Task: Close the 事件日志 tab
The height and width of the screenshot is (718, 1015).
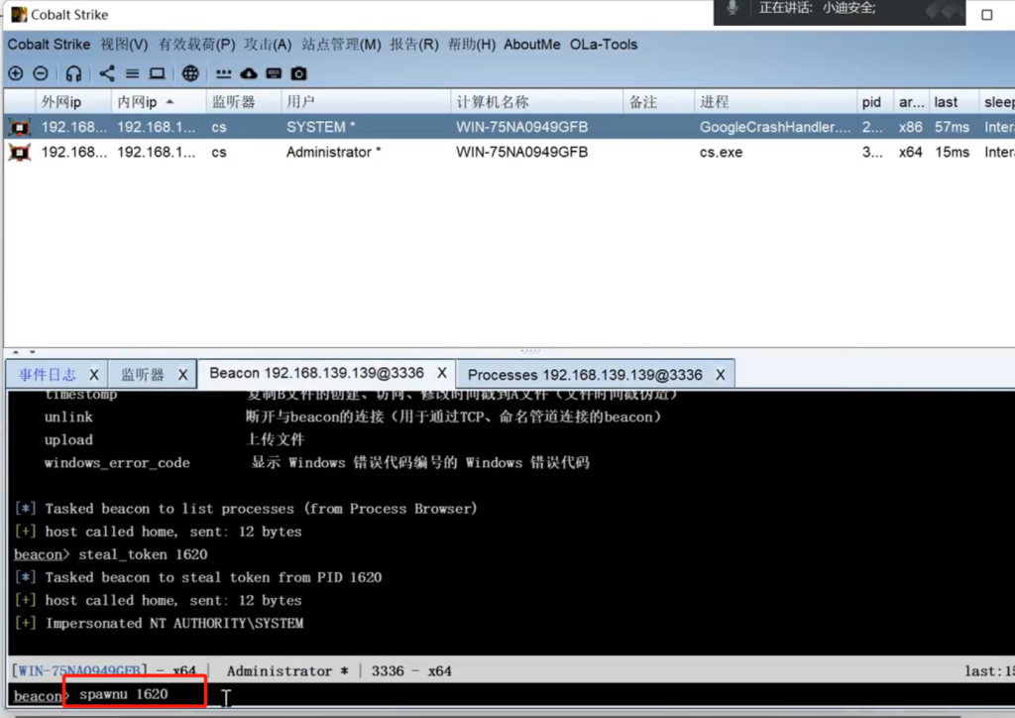Action: [94, 375]
